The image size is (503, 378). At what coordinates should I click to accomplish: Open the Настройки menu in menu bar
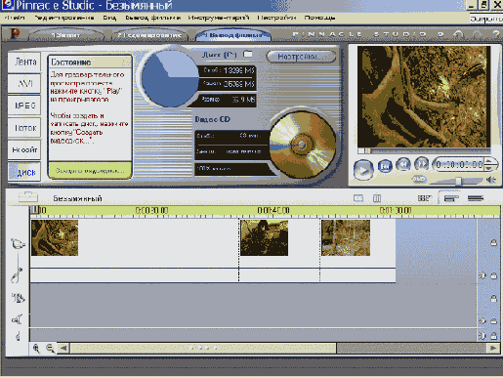click(276, 18)
